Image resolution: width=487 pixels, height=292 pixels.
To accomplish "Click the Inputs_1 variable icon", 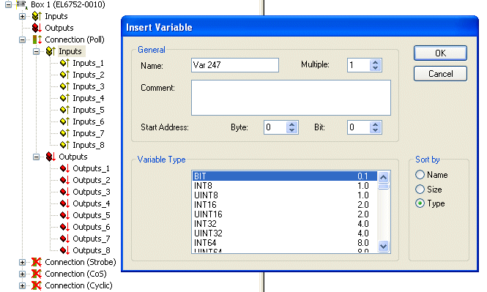I will (64, 63).
